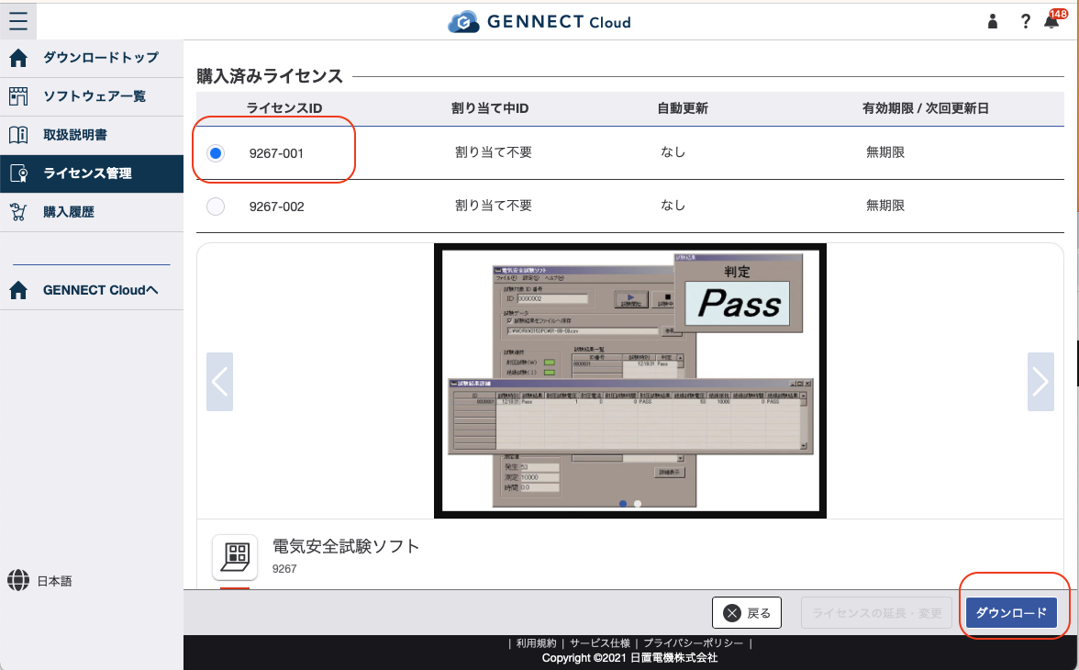
Task: Click the help question mark icon
Action: (1025, 20)
